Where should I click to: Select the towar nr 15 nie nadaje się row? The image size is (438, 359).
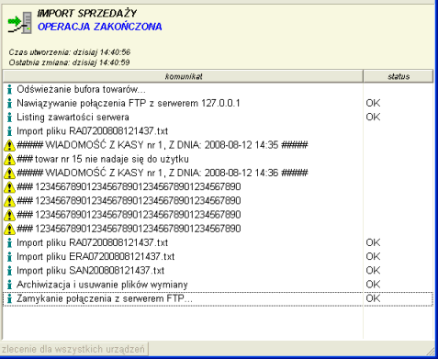pyautogui.click(x=218, y=159)
